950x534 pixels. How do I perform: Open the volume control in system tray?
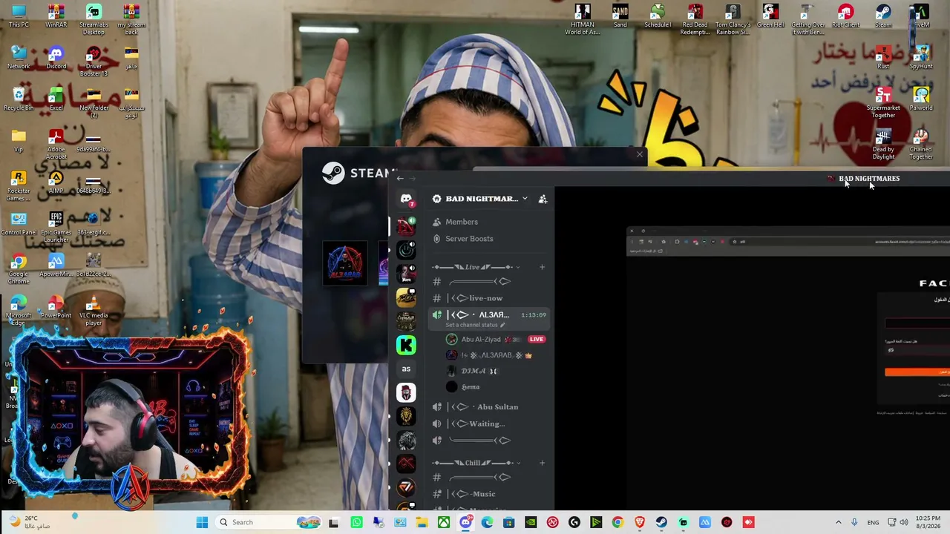point(904,522)
